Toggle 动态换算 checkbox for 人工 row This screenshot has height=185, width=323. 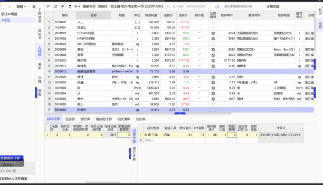pyautogui.click(x=213, y=22)
